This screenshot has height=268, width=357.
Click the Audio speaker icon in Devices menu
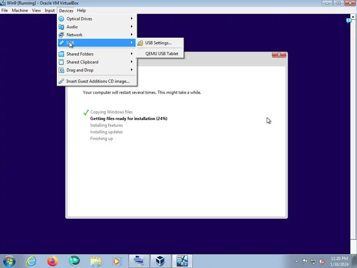(x=61, y=27)
